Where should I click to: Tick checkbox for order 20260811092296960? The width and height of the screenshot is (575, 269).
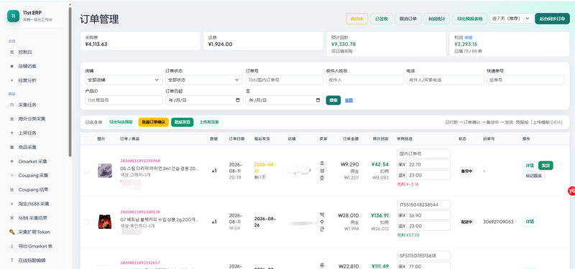click(x=86, y=171)
